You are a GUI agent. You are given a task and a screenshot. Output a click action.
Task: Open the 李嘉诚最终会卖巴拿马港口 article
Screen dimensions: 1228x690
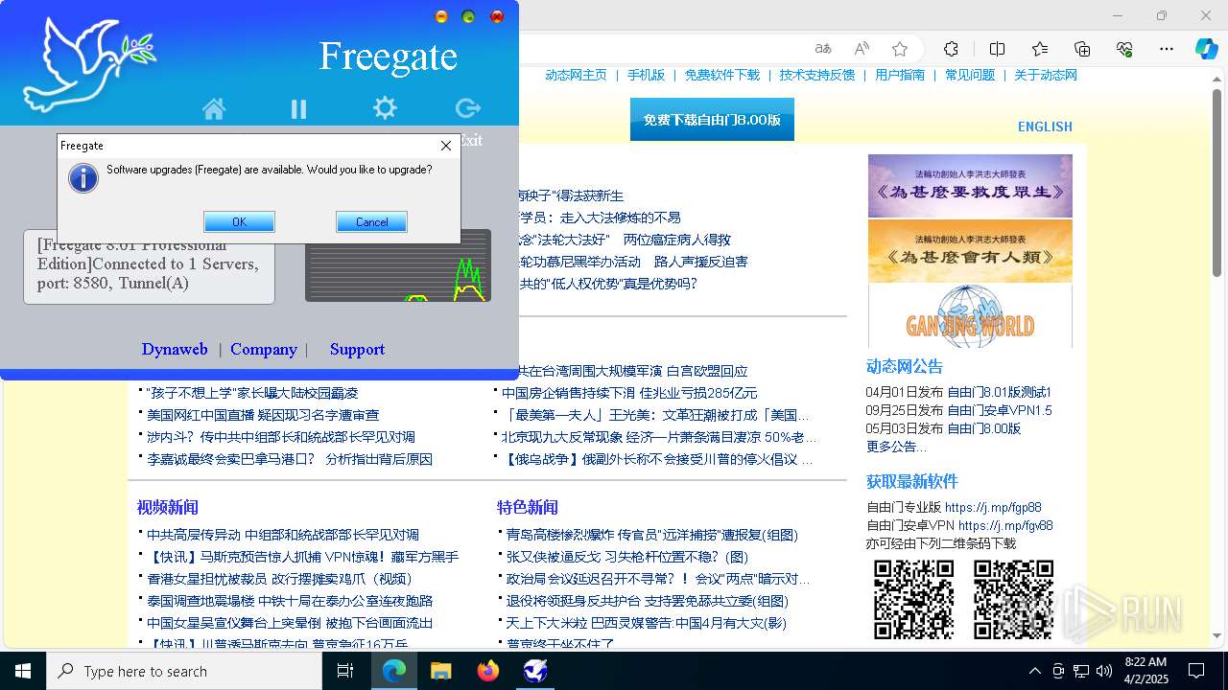290,459
